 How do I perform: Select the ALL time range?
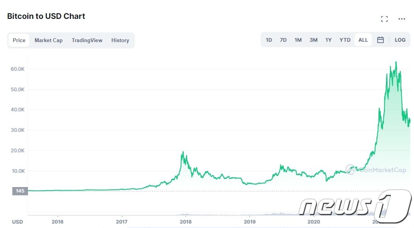point(363,40)
